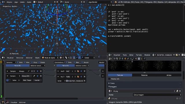
Task: Open the Object Constraints tab (chain link)
Action: (128, 59)
